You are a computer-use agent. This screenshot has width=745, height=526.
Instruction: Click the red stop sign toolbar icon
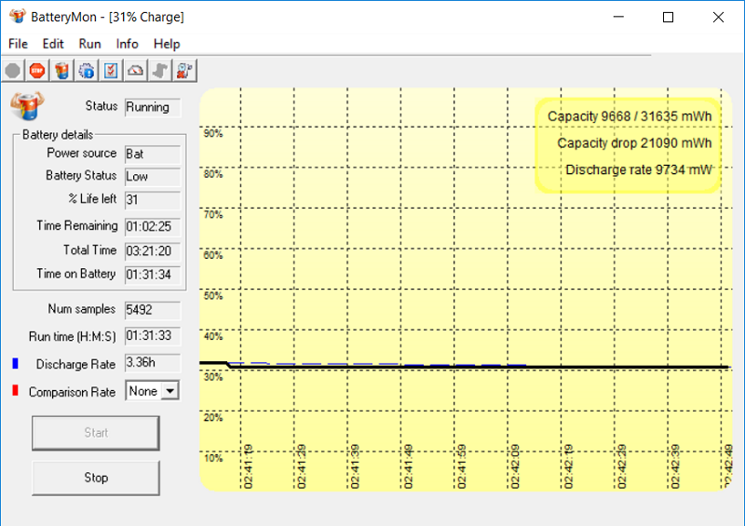tap(36, 70)
